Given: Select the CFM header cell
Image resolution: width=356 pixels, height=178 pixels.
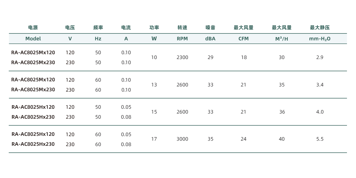Looking at the screenshot, I should pos(243,39).
